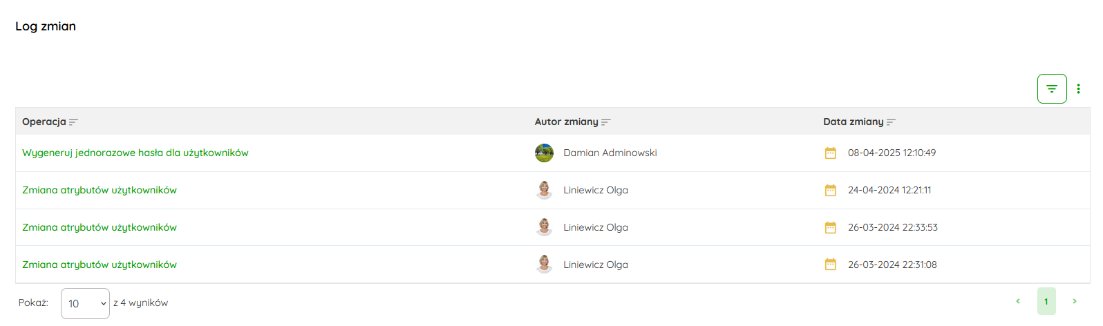Click calendar icon for 24-04-2024 entry
Viewport: 1103px width, 326px height.
coord(831,191)
